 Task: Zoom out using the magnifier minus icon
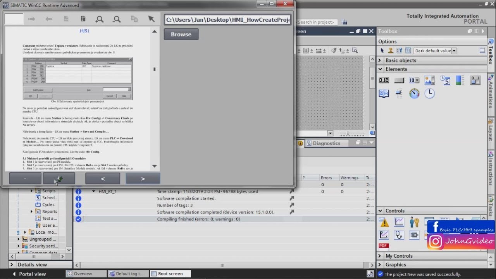(117, 19)
